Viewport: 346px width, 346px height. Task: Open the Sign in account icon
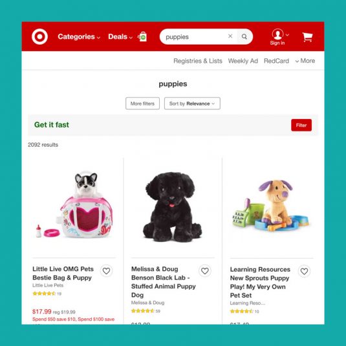(278, 37)
